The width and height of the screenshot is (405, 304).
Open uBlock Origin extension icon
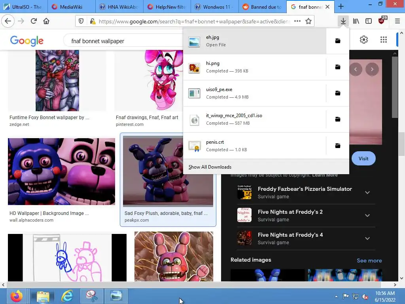tap(382, 21)
